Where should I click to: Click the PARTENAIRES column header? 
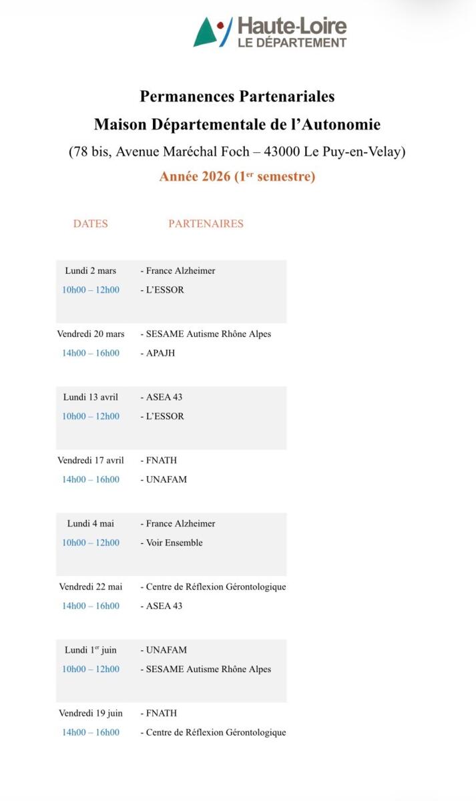click(x=206, y=224)
